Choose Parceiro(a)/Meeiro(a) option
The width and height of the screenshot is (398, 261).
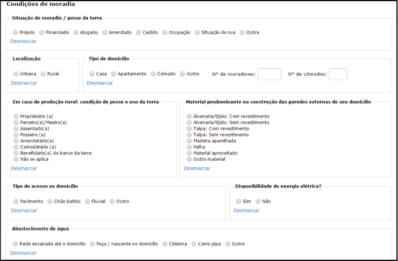(16, 122)
